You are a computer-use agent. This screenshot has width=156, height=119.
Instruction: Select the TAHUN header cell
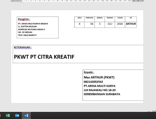120,19
